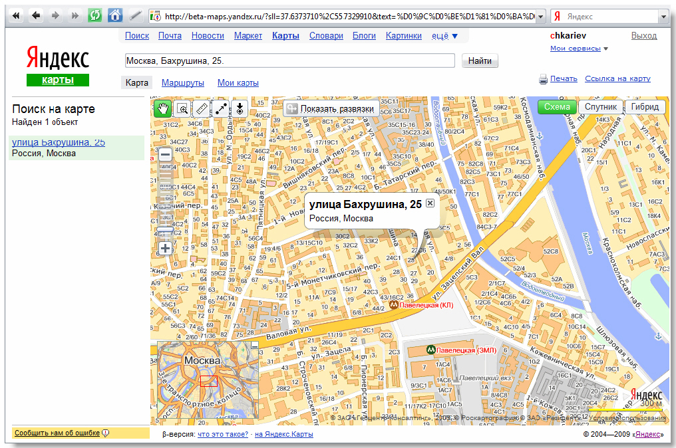Reload the page with green refresh icon
The width and height of the screenshot is (676, 448).
(95, 16)
